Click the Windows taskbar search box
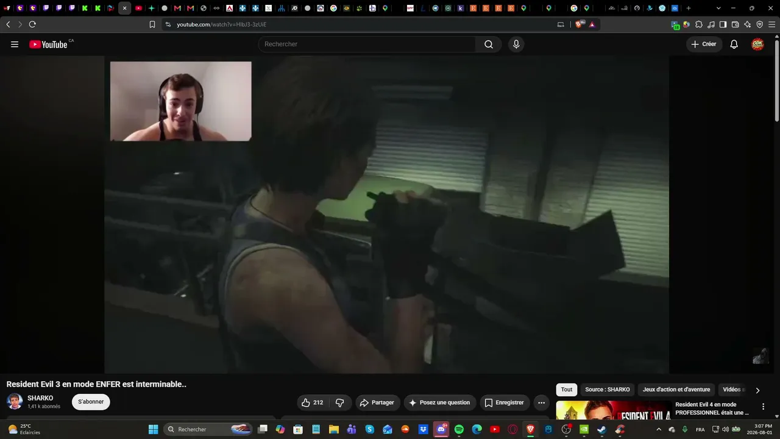This screenshot has height=439, width=780. (x=208, y=429)
